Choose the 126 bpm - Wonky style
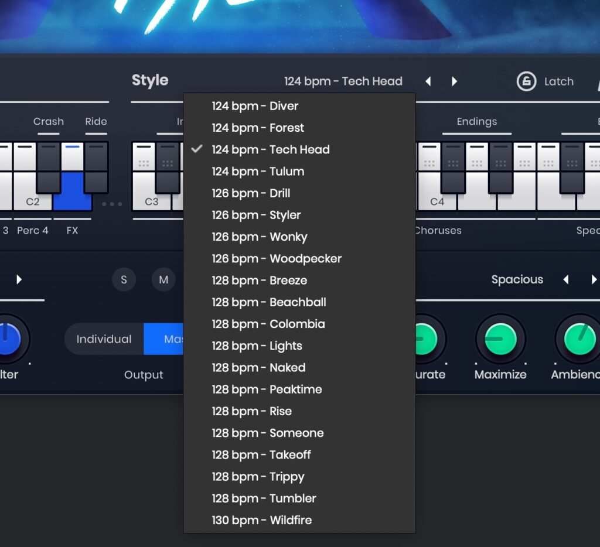This screenshot has width=600, height=547. point(260,237)
